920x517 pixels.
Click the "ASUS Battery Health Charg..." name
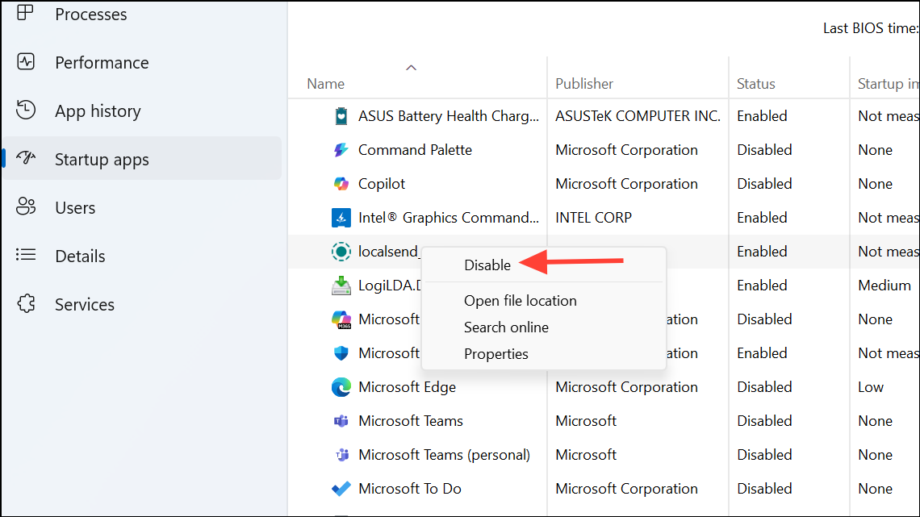pos(448,116)
